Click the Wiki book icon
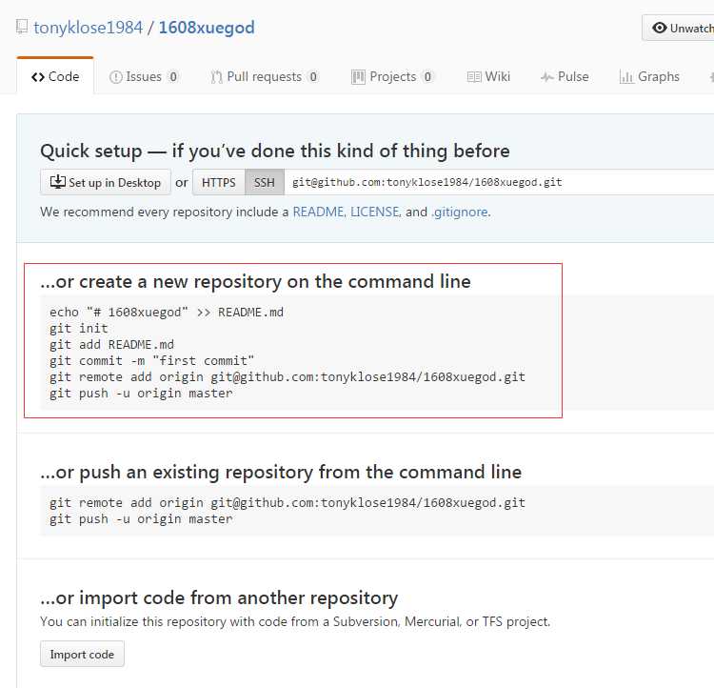 pos(473,77)
